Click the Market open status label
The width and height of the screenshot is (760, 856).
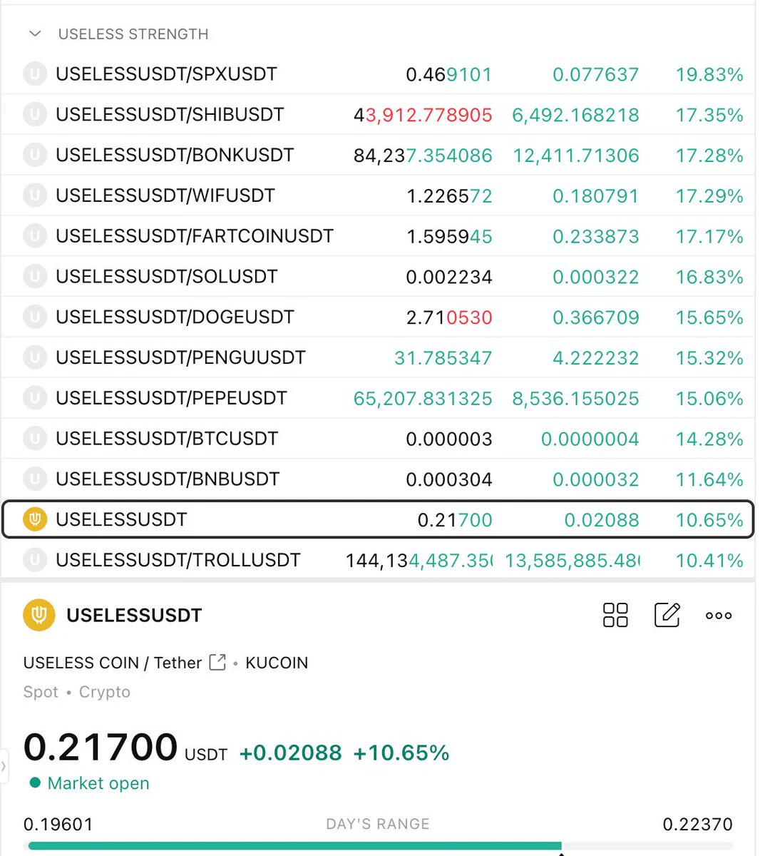point(98,783)
